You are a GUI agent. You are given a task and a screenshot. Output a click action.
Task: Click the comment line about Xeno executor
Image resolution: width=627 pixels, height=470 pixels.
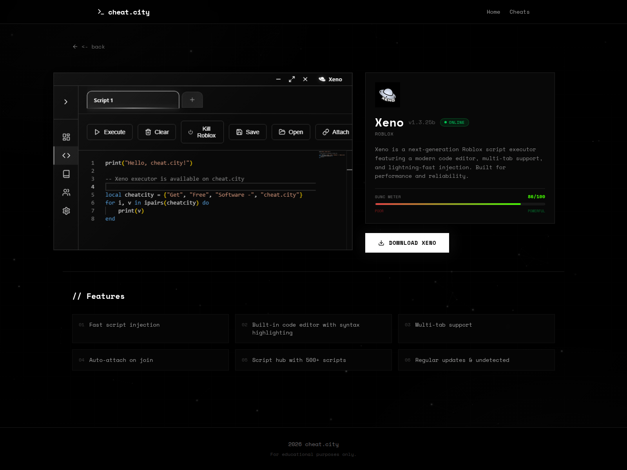click(175, 179)
